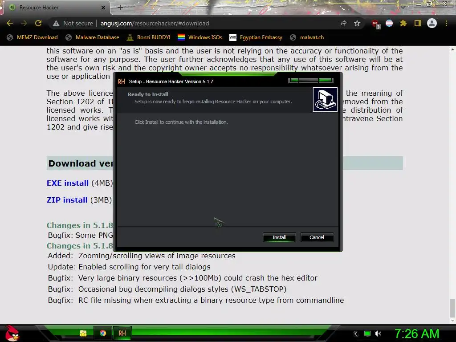Screen dimensions: 456x342
Task: Click 'Added: Zooming/scrolling views' line
Action: [x=142, y=256]
